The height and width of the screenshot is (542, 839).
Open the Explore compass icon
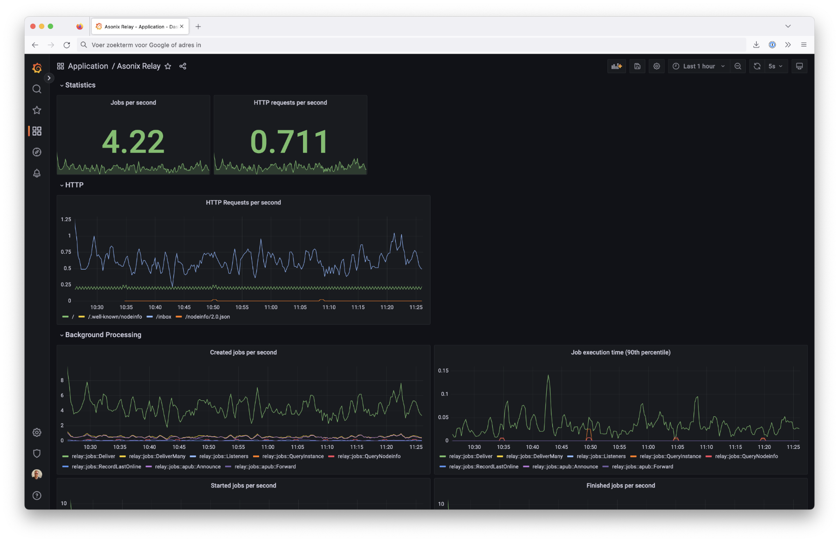37,152
